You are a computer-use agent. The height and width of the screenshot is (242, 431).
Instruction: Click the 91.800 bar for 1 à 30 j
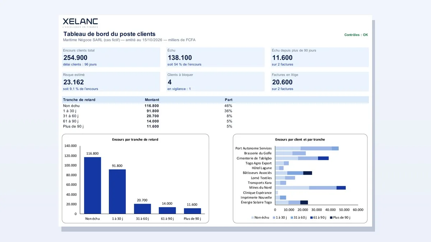tap(117, 191)
